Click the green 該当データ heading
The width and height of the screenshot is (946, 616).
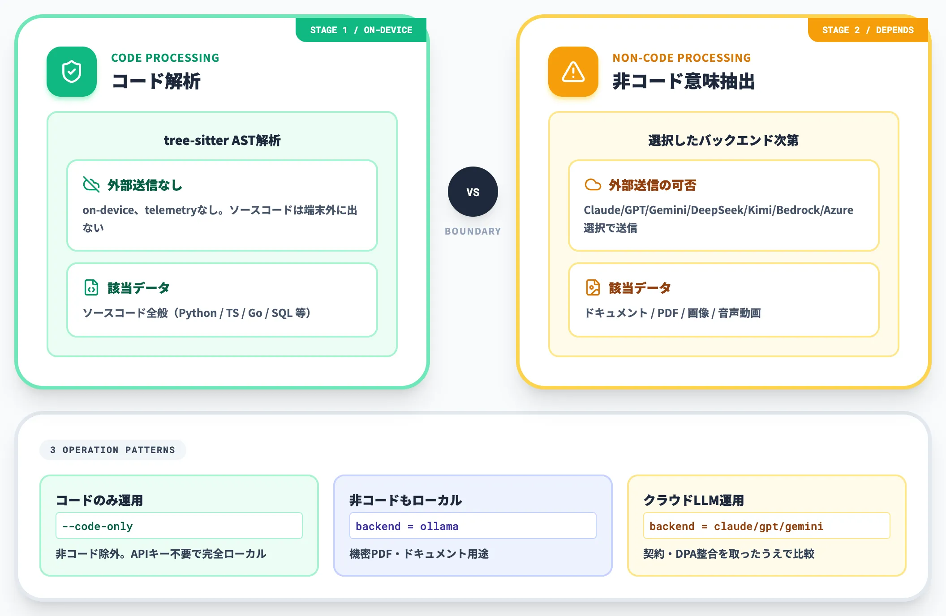point(138,288)
